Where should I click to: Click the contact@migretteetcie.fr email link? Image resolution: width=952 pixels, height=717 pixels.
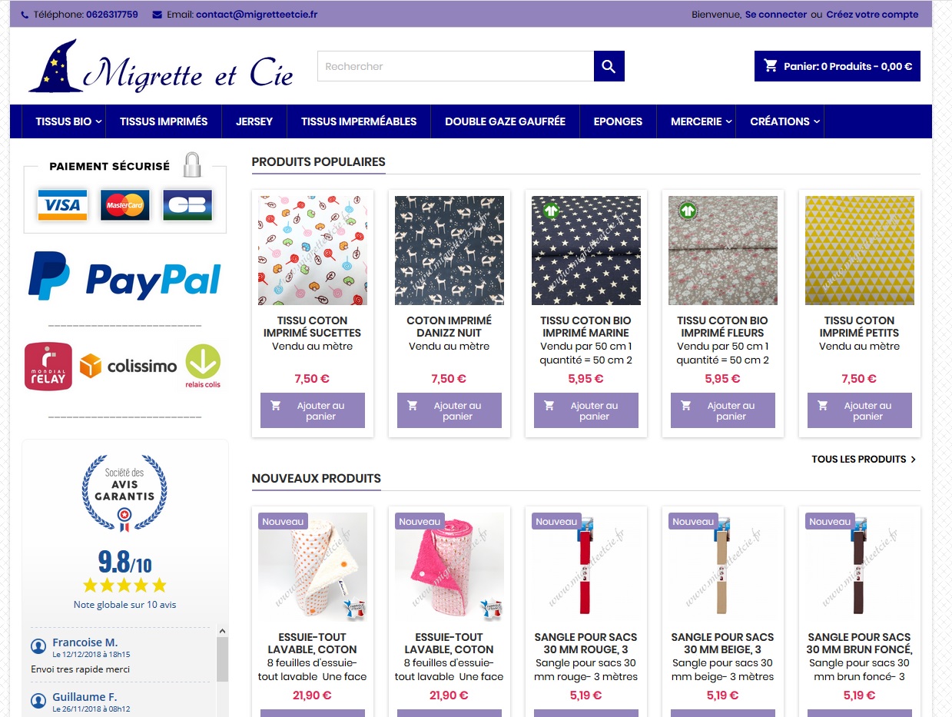click(x=257, y=15)
